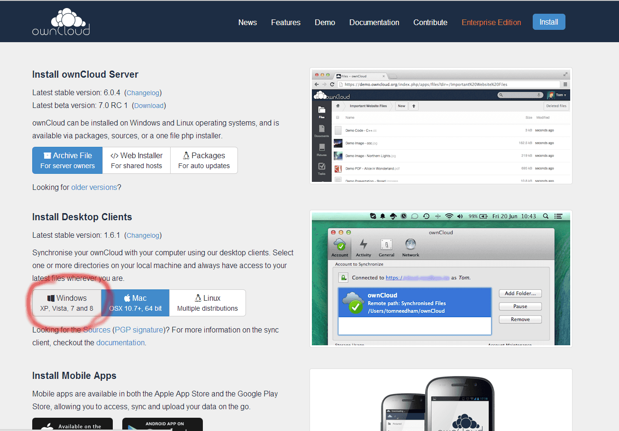This screenshot has height=431, width=619.
Task: Open the Demo menu item
Action: coord(325,22)
